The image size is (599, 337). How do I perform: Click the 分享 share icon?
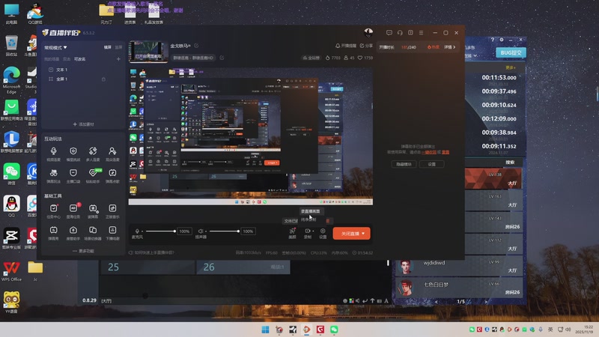coord(362,46)
